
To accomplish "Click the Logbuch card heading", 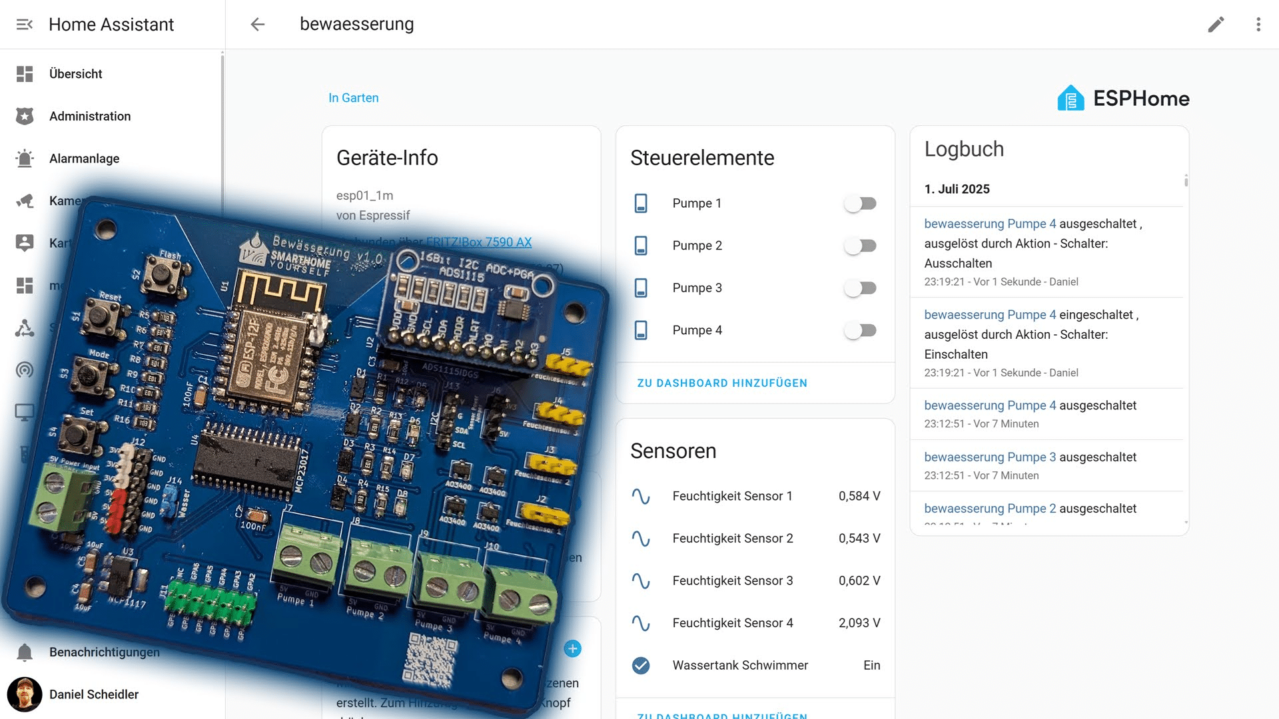I will pos(964,149).
